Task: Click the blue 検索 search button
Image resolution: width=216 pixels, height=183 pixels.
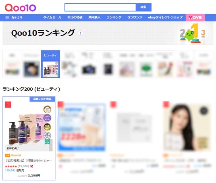Action: [143, 7]
